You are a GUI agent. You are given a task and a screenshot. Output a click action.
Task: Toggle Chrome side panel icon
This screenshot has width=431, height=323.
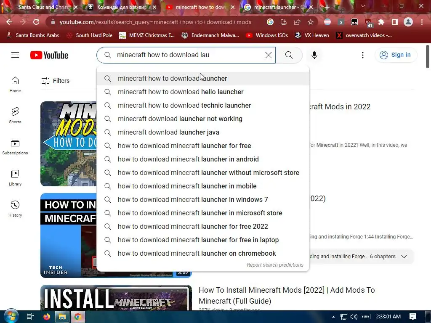pos(394,22)
